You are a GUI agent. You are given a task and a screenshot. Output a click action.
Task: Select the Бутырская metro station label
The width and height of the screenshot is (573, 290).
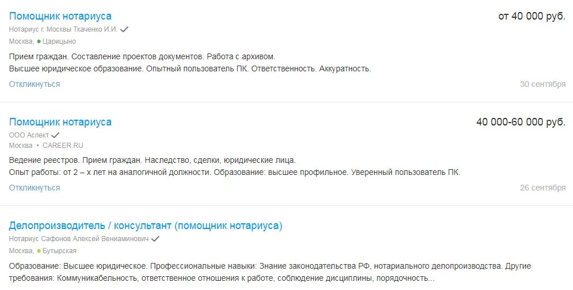(59, 251)
